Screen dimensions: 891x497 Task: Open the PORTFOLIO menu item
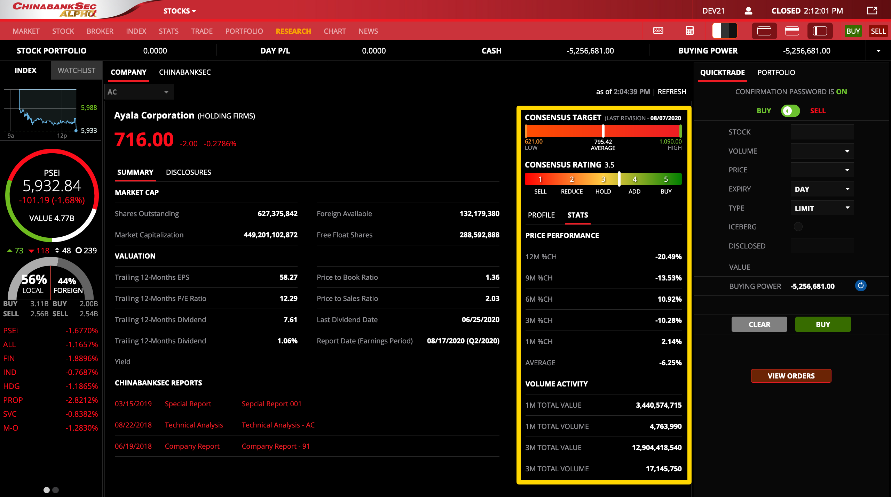pyautogui.click(x=244, y=31)
